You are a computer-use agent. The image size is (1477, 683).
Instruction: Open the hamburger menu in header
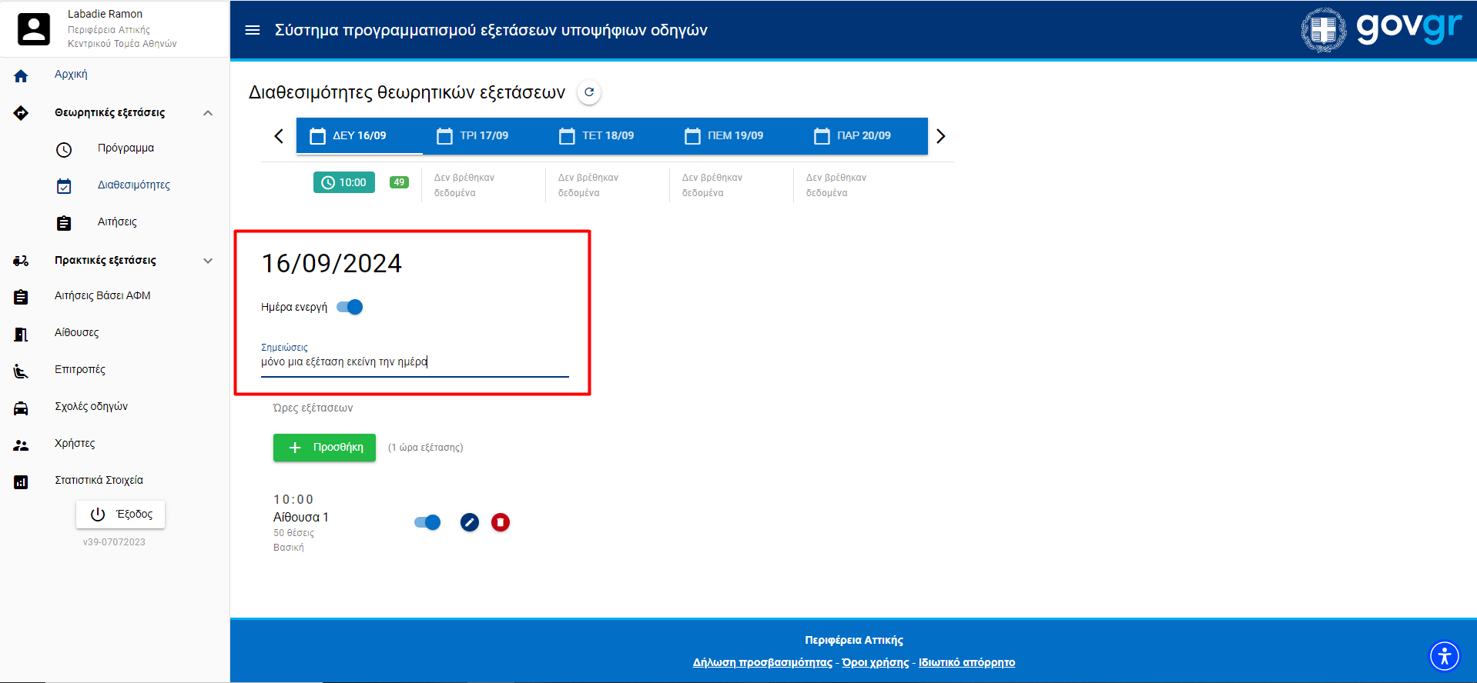click(x=252, y=30)
